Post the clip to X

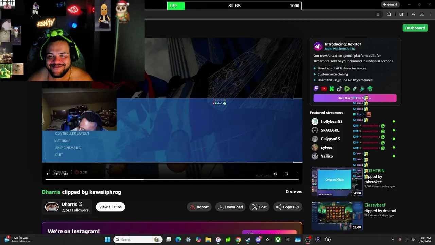tap(259, 207)
